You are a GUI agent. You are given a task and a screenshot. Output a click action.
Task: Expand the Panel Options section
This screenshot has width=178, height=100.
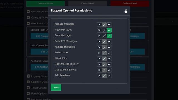tap(28, 94)
